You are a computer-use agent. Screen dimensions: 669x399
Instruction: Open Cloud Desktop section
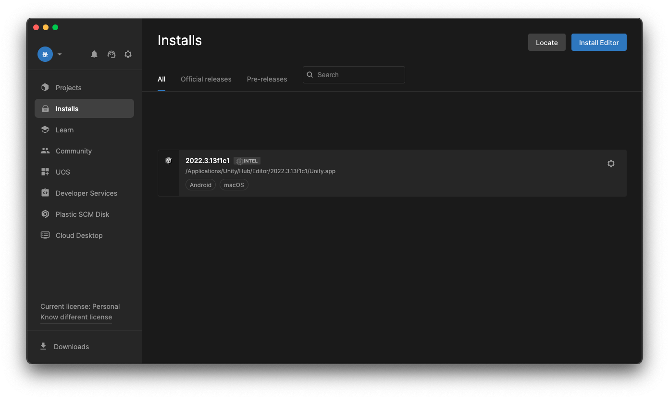(x=84, y=235)
